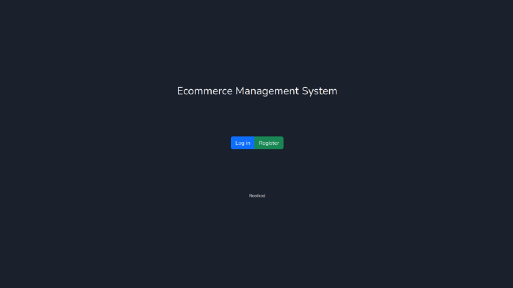This screenshot has width=513, height=288.
Task: Click the blue Log in button
Action: coord(243,143)
